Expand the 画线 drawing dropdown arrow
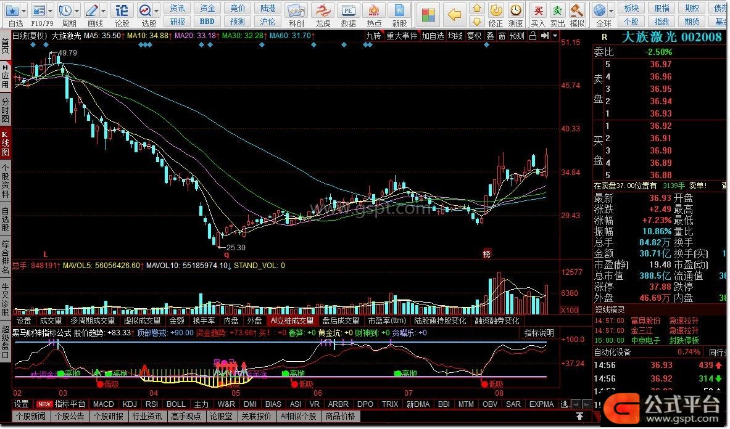The width and height of the screenshot is (730, 429). tap(103, 10)
